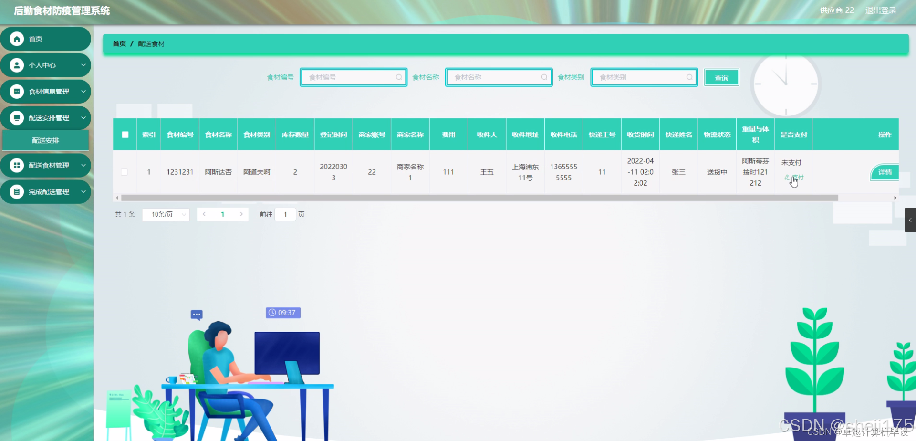Focus the 食材名称 search input
This screenshot has height=441, width=916.
click(499, 77)
